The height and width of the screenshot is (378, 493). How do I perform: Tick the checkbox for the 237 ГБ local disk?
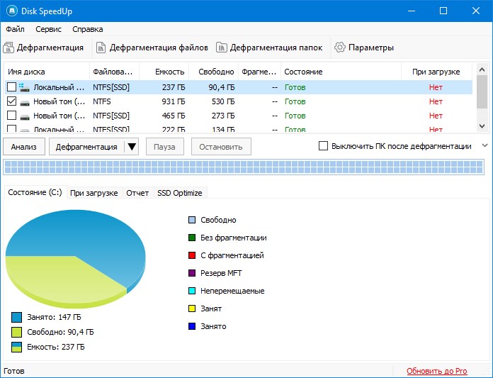pos(11,87)
